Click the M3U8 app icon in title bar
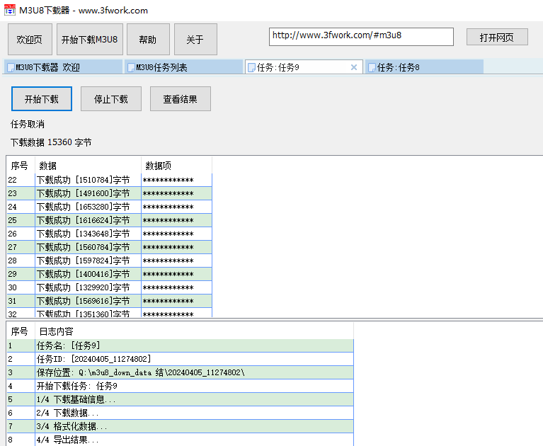This screenshot has width=543, height=446. pyautogui.click(x=10, y=10)
